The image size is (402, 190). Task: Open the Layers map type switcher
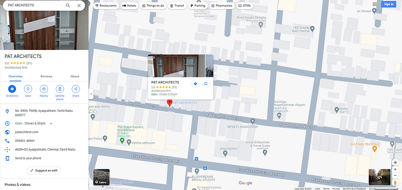(101, 177)
